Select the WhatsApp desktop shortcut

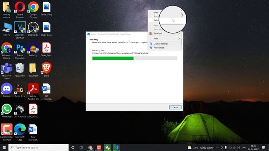(7, 110)
